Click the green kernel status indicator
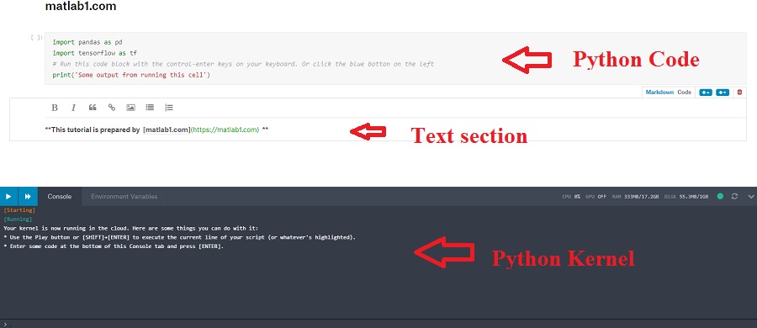This screenshot has width=757, height=328. [720, 196]
